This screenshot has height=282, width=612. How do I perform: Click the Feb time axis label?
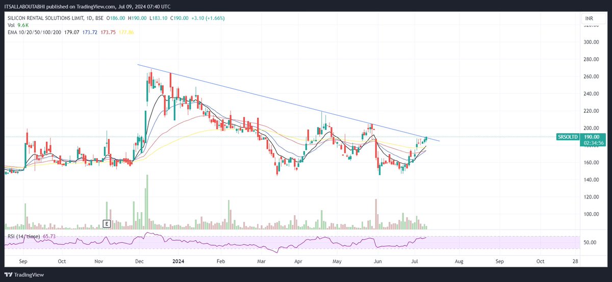click(x=221, y=261)
